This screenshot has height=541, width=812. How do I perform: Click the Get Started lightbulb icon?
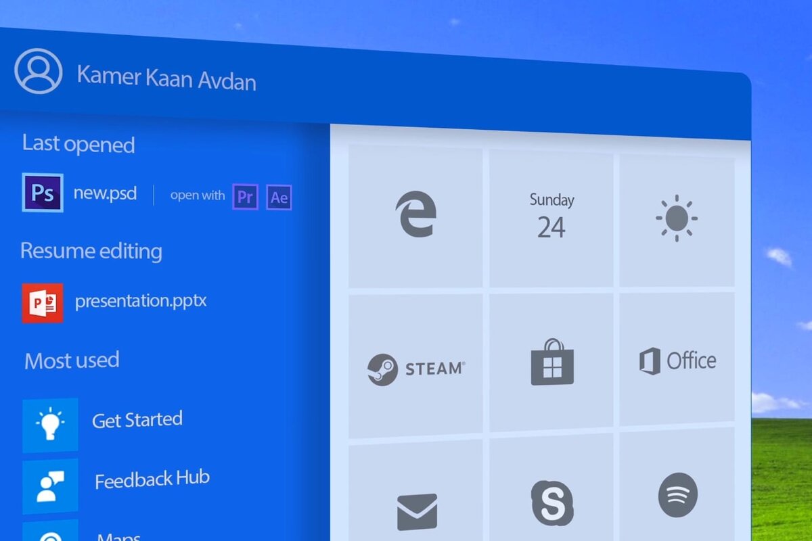point(50,425)
